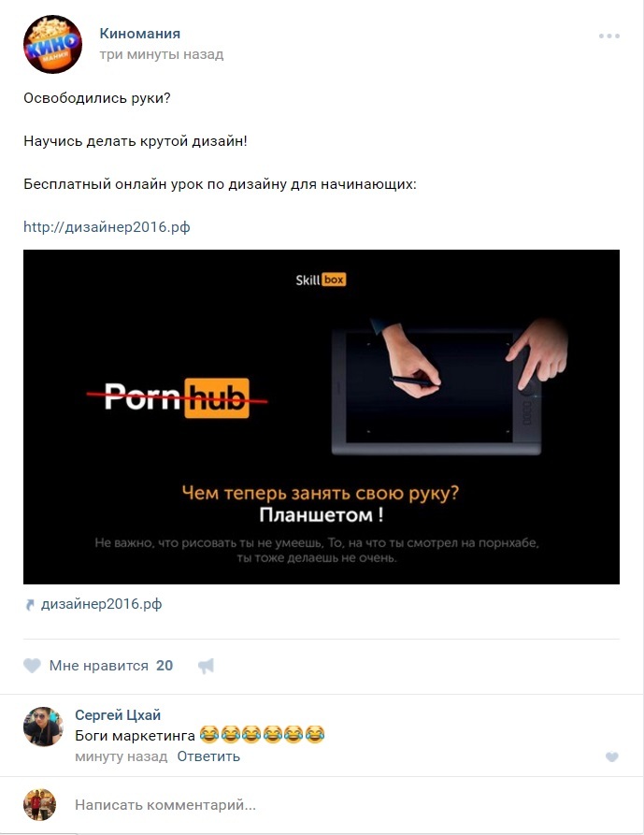Viewport: 644px width, 835px height.
Task: Click your avatar beside the comment box
Action: point(39,805)
